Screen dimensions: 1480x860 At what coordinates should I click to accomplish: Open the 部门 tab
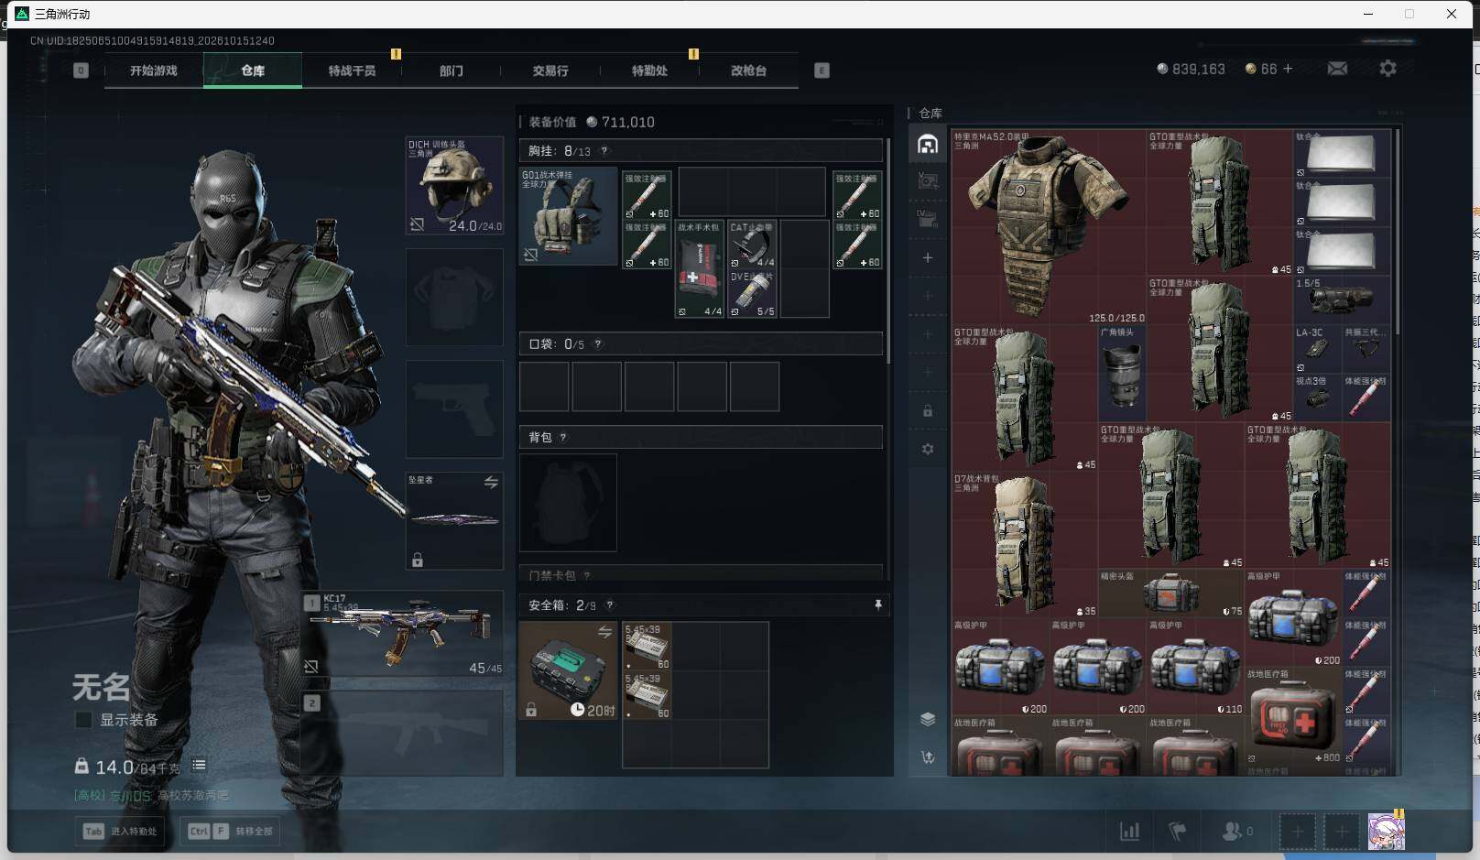click(452, 71)
